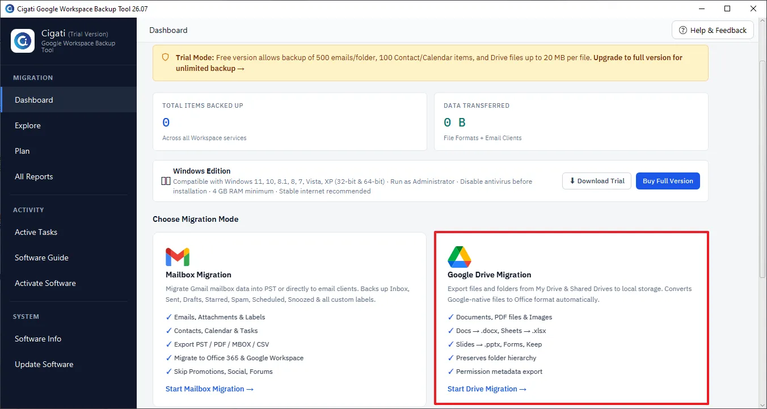Click the Dashboard title in the header
Viewport: 767px width, 409px height.
[168, 30]
